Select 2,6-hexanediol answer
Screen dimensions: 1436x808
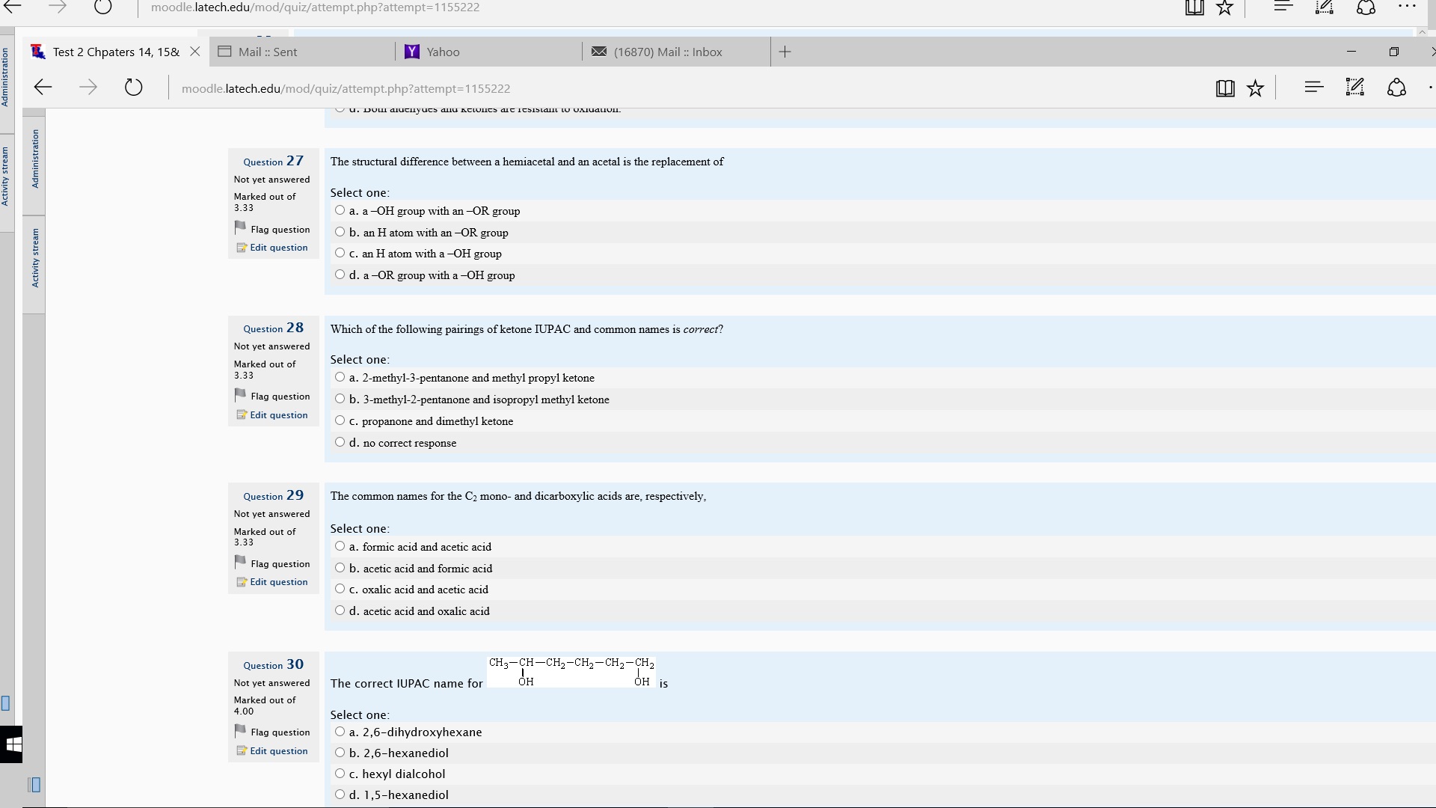[340, 753]
